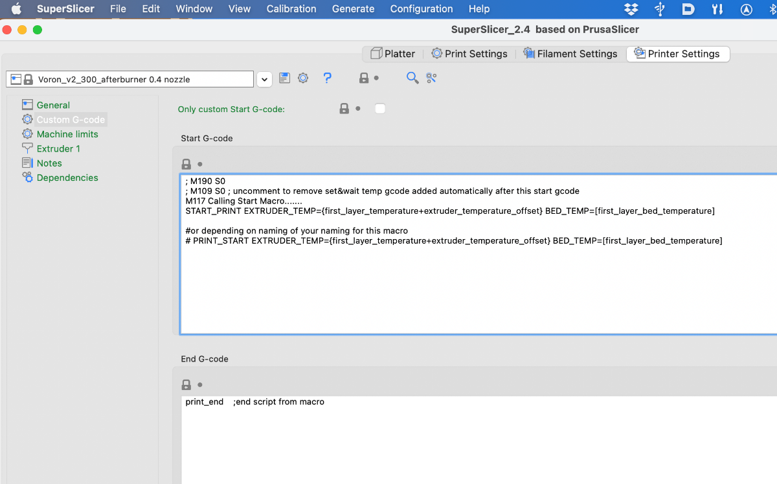
Task: Save the current printer preset
Action: click(x=284, y=78)
